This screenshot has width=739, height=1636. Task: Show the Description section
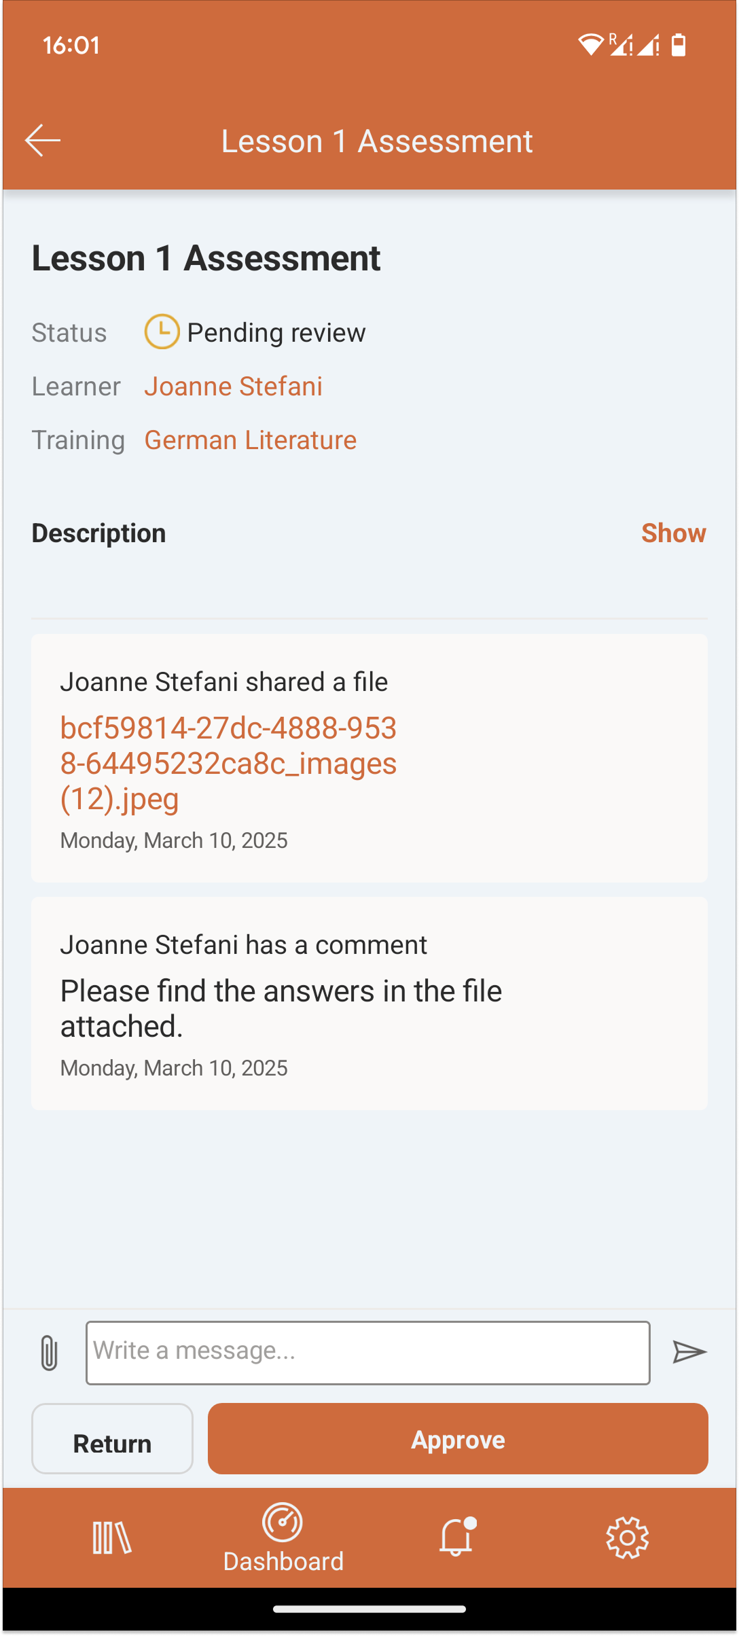(673, 533)
